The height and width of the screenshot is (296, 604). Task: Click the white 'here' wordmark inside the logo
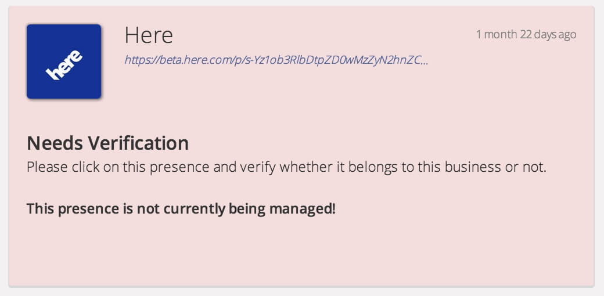click(x=64, y=64)
